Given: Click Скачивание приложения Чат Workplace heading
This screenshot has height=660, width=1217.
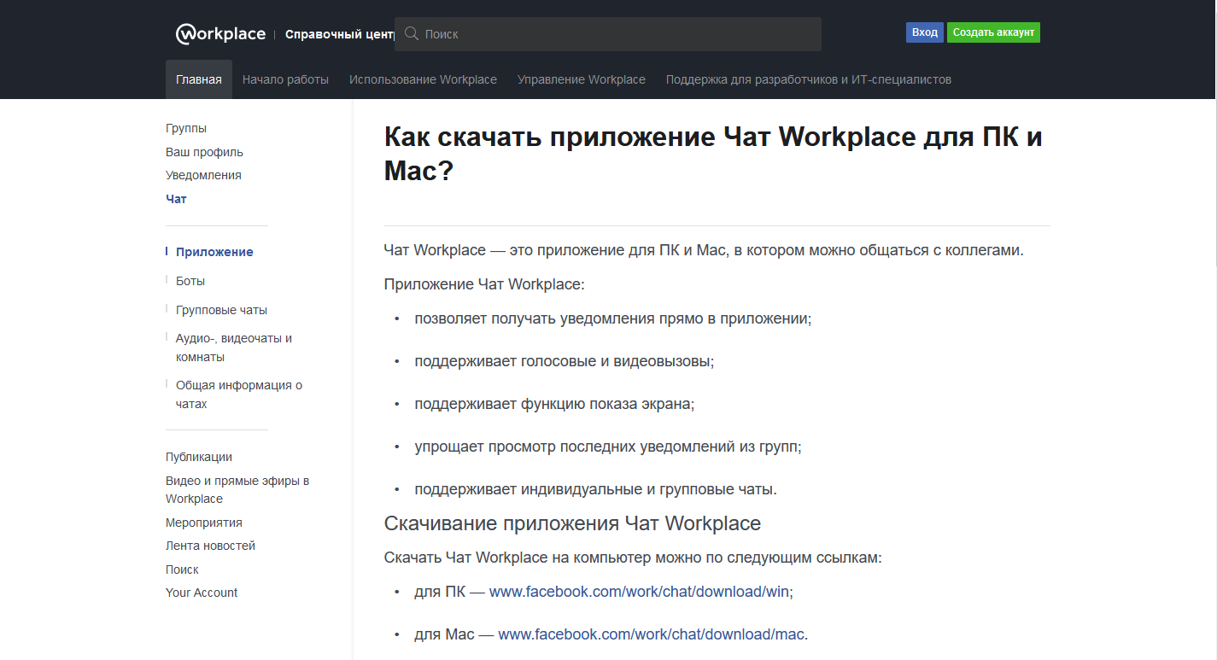Looking at the screenshot, I should pos(572,523).
